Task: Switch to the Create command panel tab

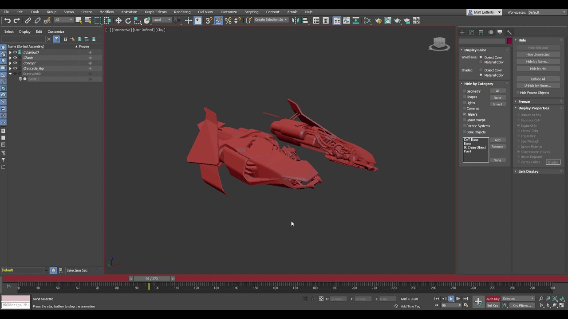Action: (462, 32)
